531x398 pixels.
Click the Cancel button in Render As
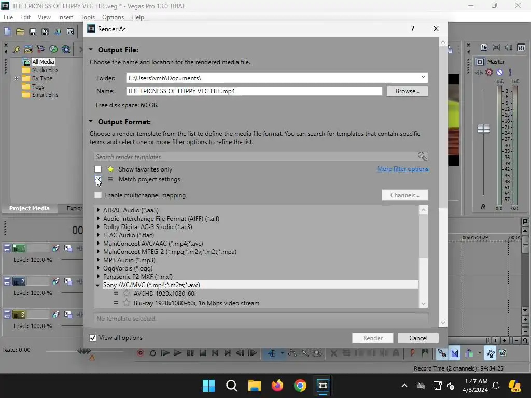pyautogui.click(x=418, y=338)
